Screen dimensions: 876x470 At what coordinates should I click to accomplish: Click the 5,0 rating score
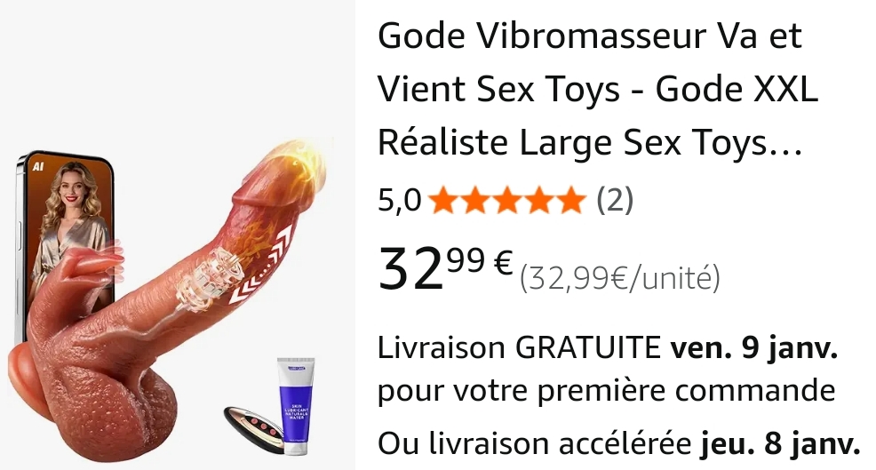point(400,200)
